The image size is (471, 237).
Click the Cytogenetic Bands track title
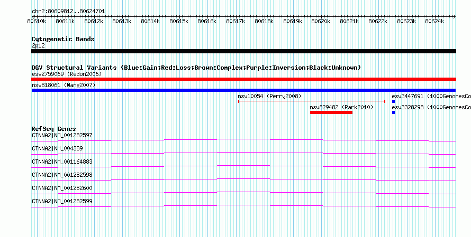[63, 39]
